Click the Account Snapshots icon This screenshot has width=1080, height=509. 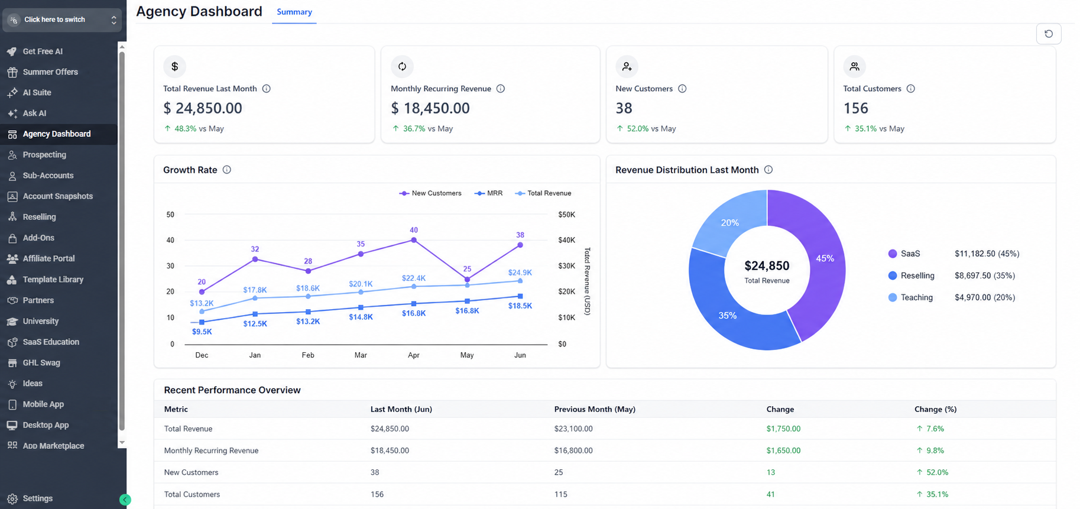tap(12, 196)
